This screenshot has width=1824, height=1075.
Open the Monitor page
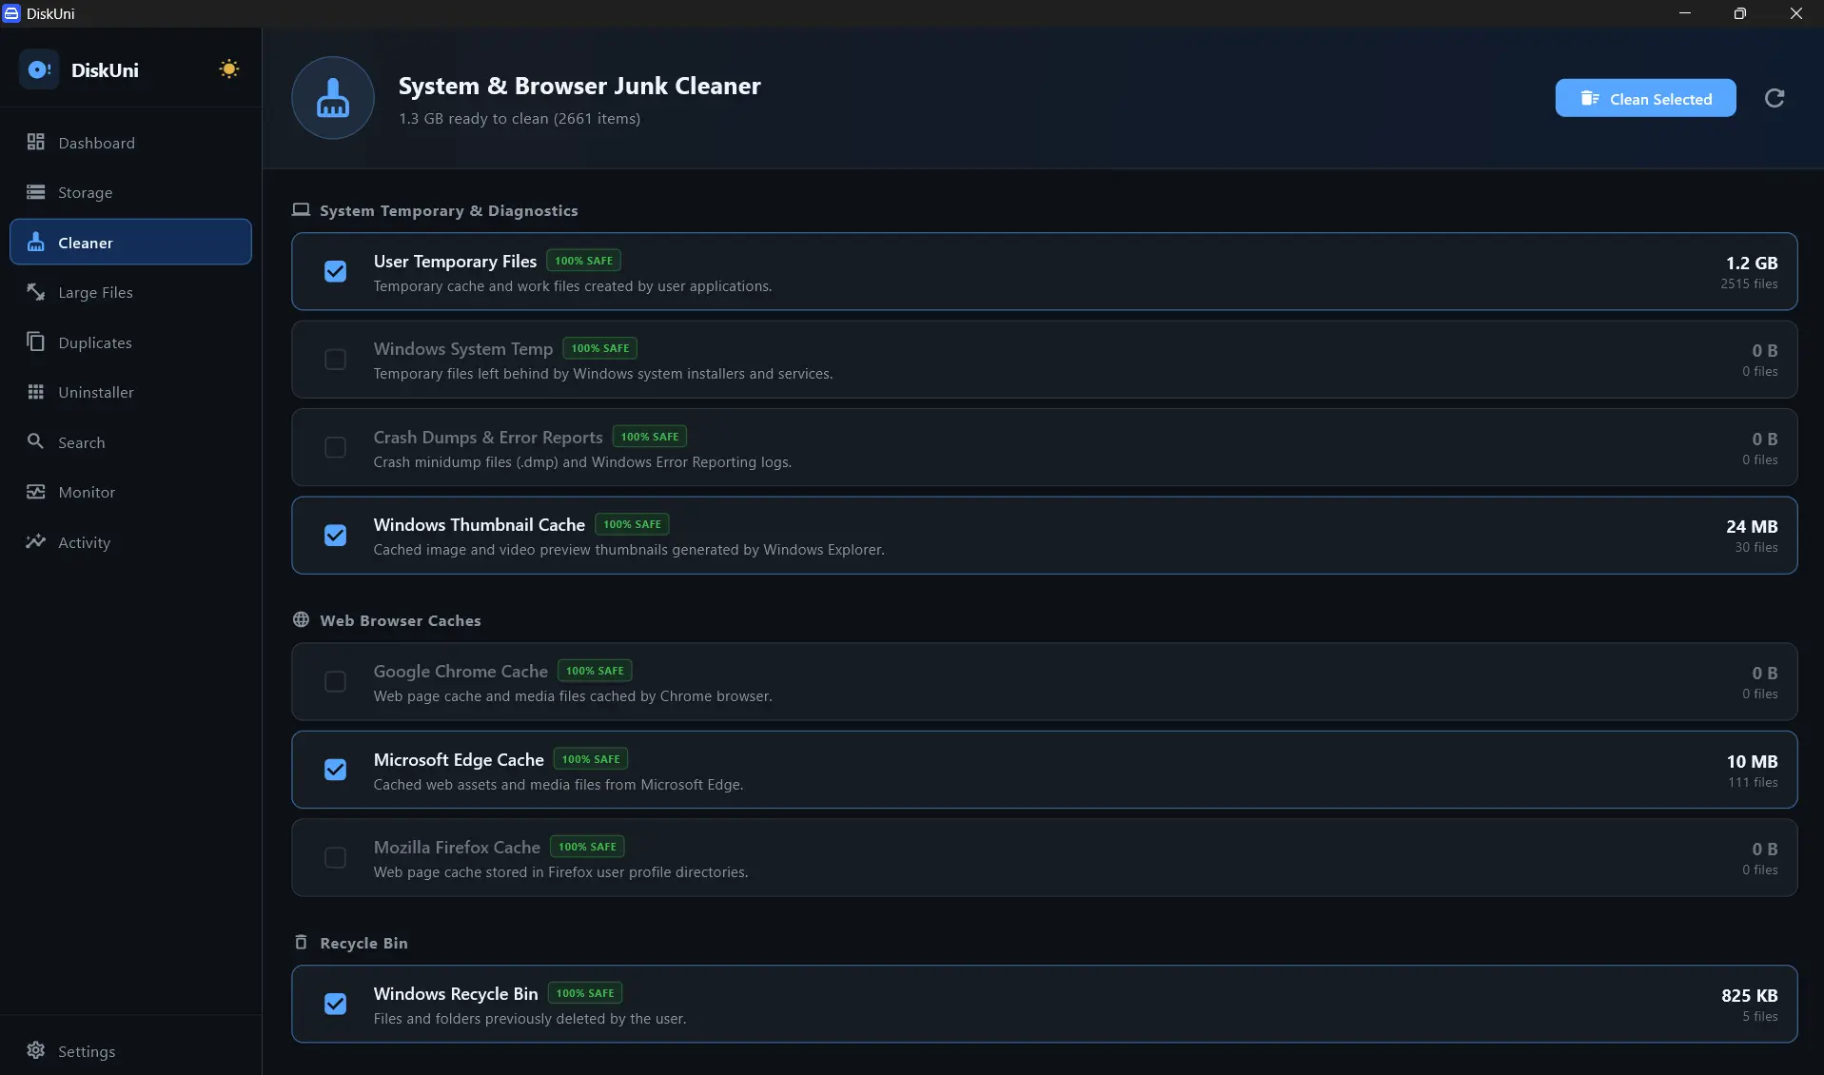tap(130, 492)
